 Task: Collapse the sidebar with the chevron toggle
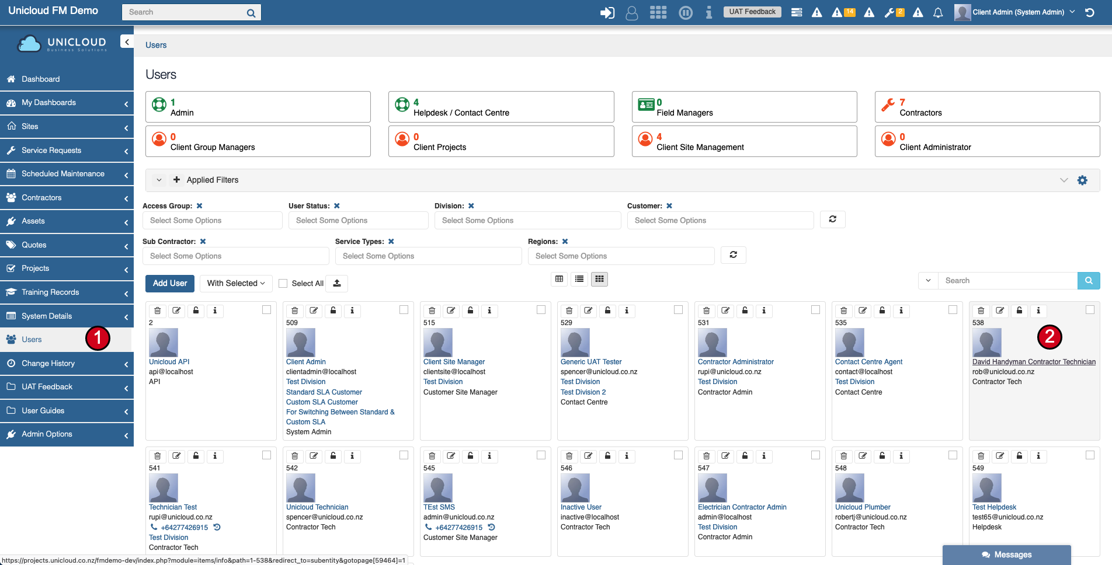point(127,41)
